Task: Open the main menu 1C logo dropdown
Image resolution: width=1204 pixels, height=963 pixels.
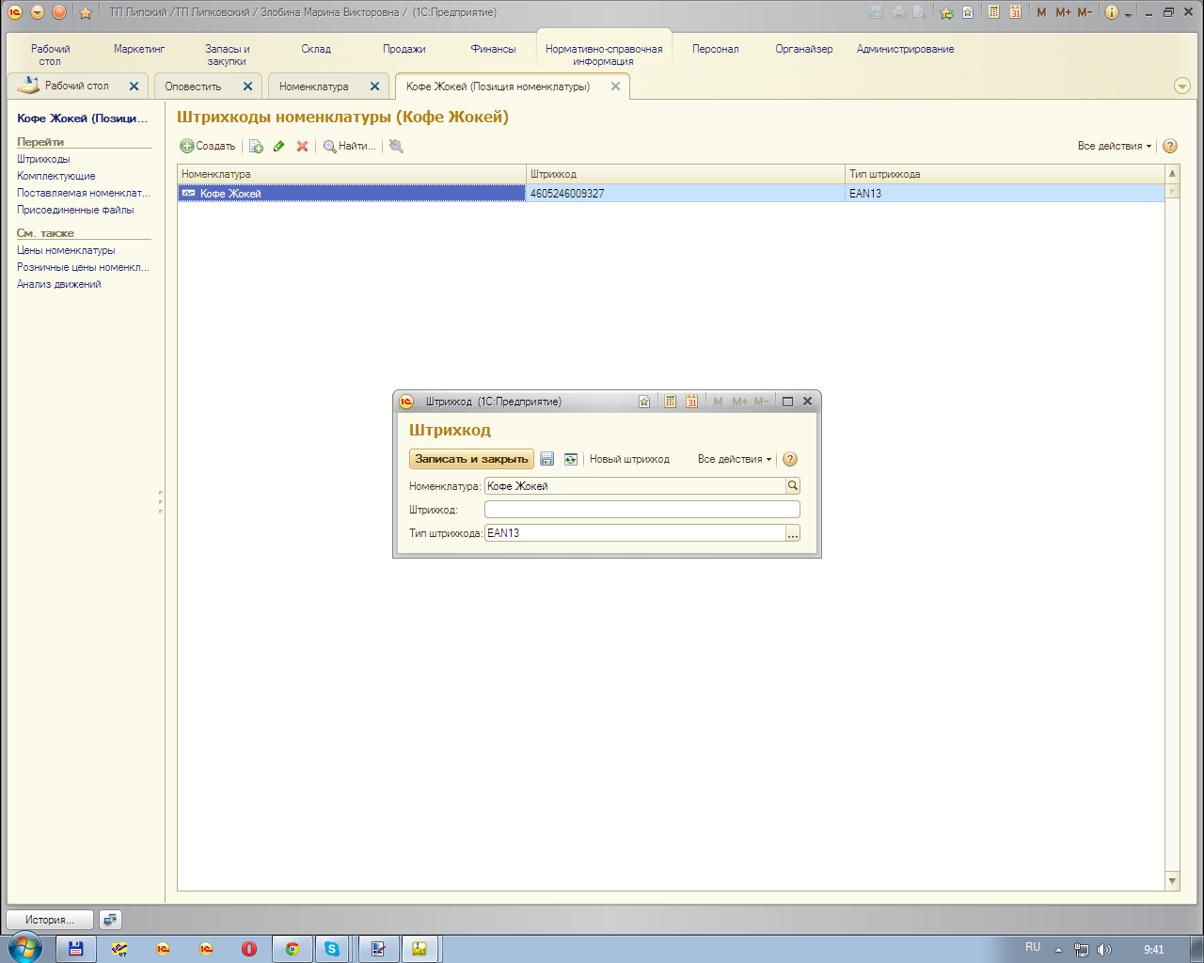Action: [x=15, y=12]
